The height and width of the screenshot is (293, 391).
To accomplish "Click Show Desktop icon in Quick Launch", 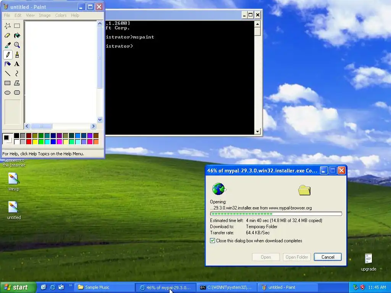I will click(44, 287).
